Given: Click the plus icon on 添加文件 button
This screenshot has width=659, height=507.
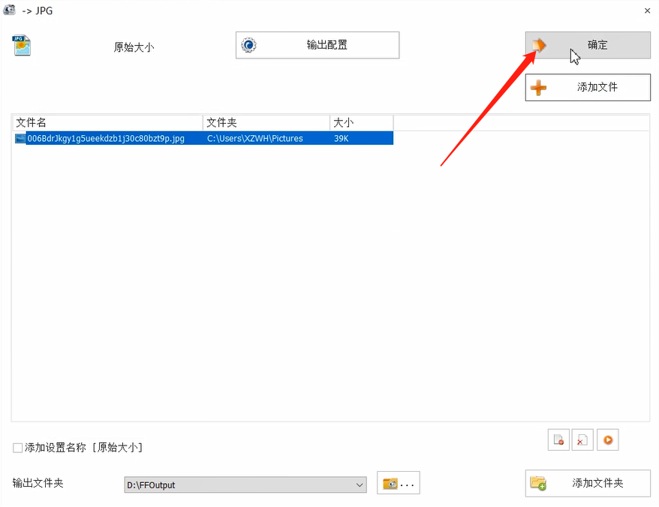Looking at the screenshot, I should coord(538,88).
